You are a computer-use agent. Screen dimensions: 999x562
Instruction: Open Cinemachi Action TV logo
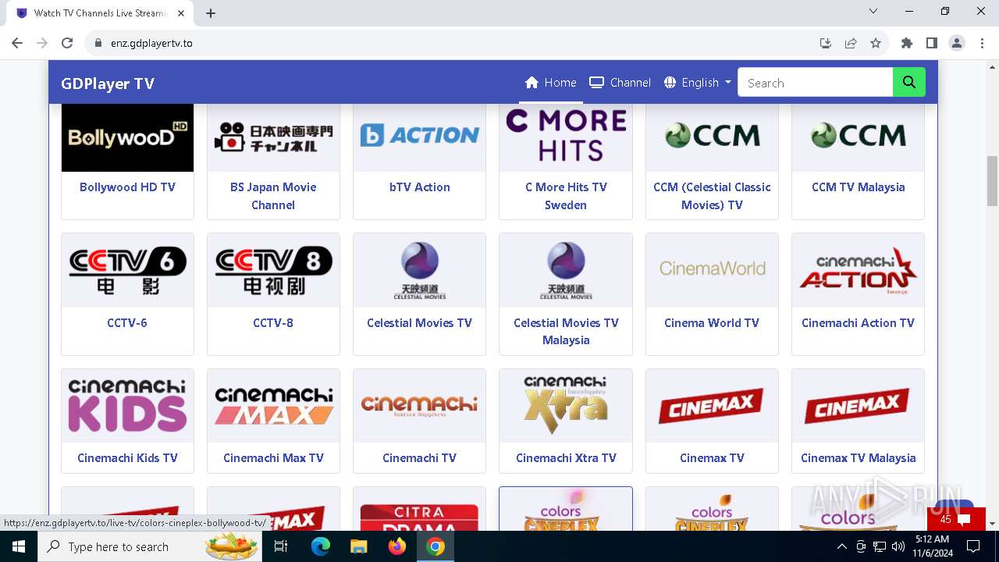coord(858,270)
